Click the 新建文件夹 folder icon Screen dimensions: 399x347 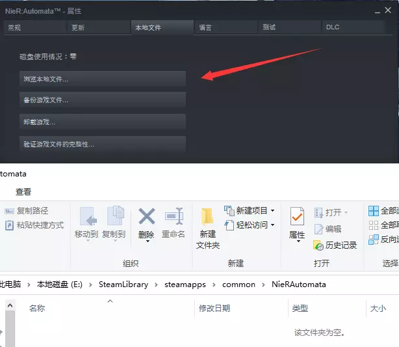coord(207,217)
